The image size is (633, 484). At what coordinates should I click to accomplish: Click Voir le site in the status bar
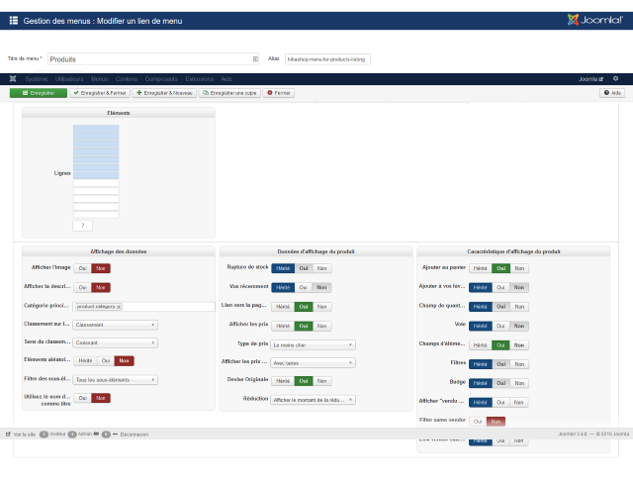click(x=21, y=435)
